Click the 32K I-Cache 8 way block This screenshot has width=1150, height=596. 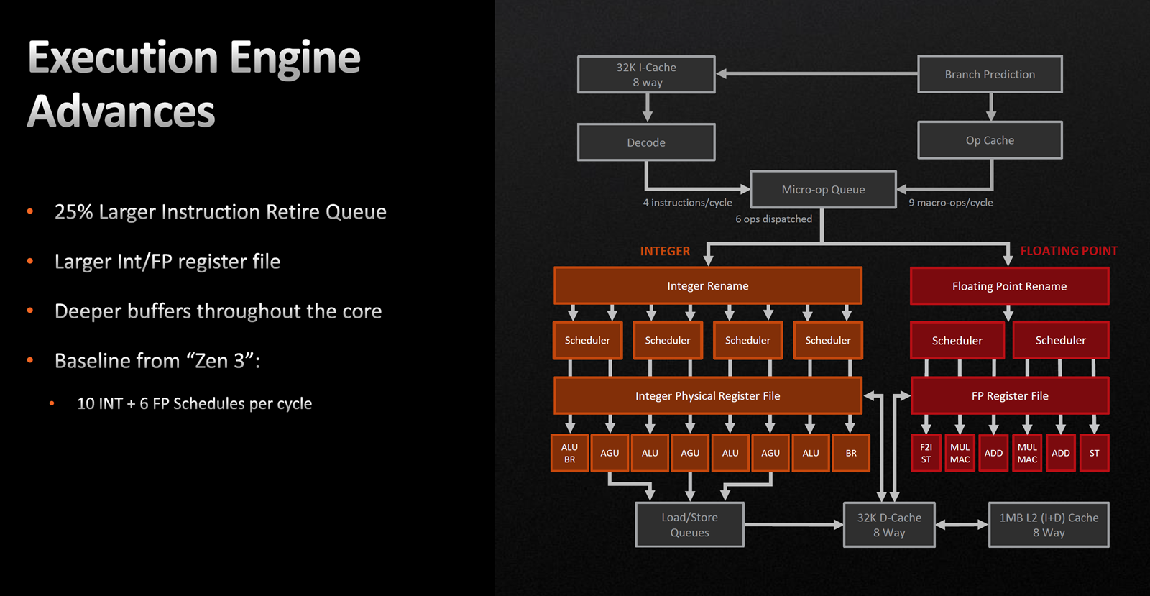(x=646, y=75)
